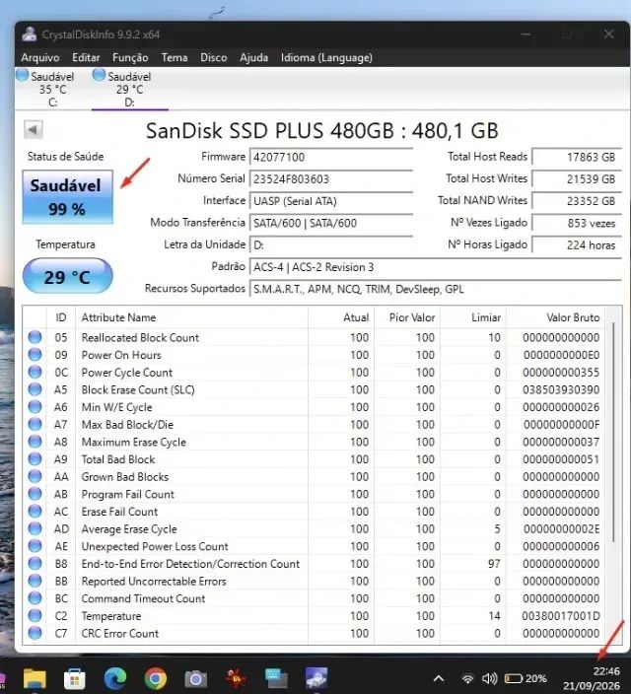Image resolution: width=631 pixels, height=694 pixels.
Task: Click status icon of Average Erase Cycle
Action: pyautogui.click(x=35, y=529)
